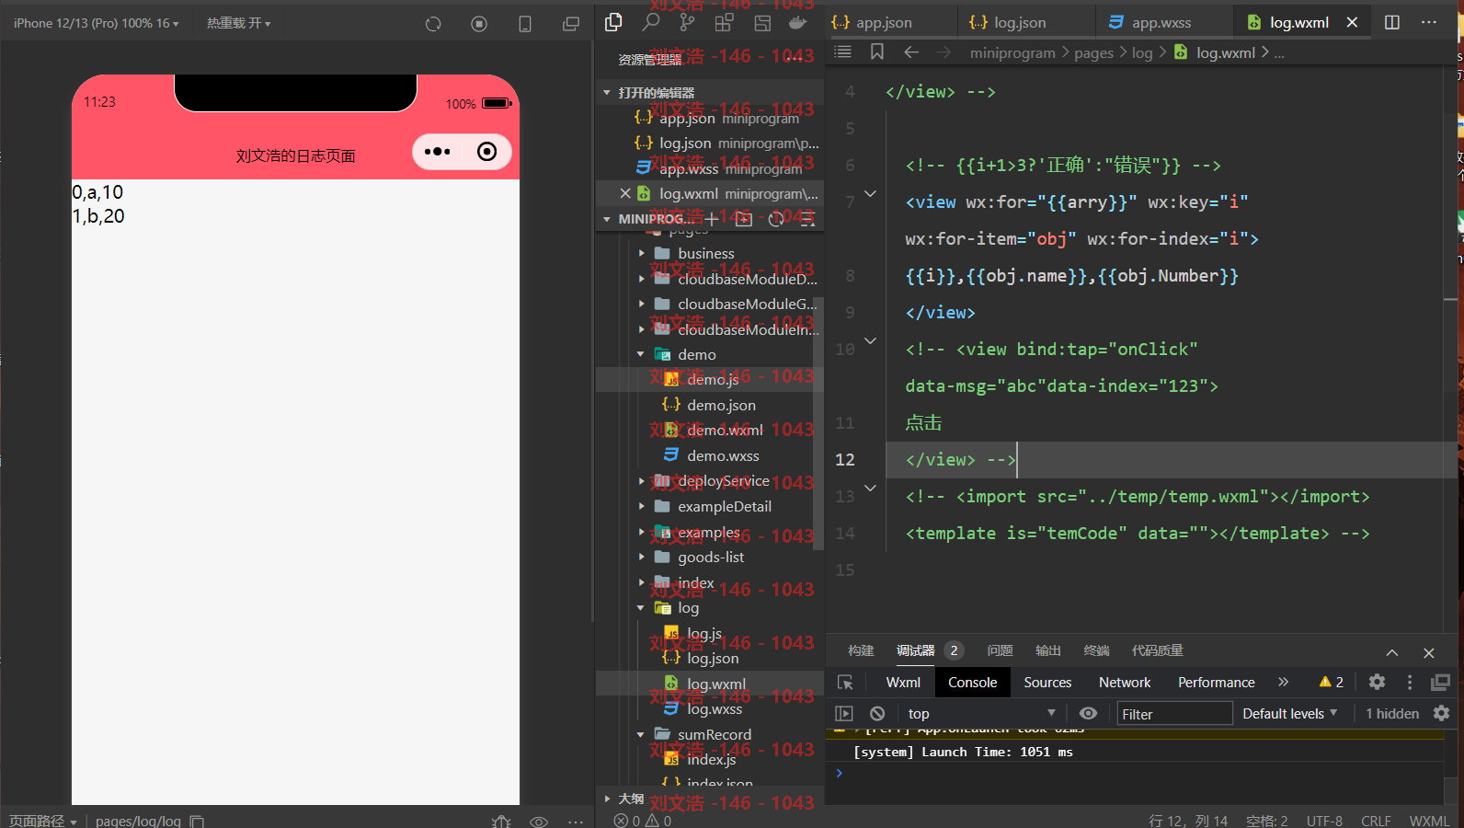The width and height of the screenshot is (1464, 828).
Task: Fold code at line 7 chevron
Action: [x=870, y=193]
